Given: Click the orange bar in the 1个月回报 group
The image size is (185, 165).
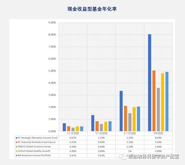Looking at the screenshot, I should point(69,129).
